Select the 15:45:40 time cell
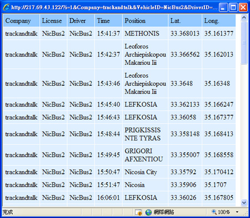This screenshot has height=218, width=250. (x=108, y=104)
